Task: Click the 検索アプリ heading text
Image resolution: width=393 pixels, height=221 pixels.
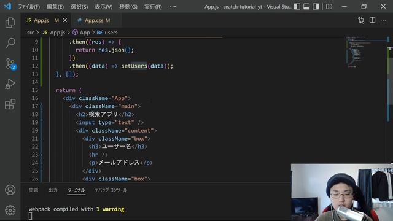Action: (103, 114)
